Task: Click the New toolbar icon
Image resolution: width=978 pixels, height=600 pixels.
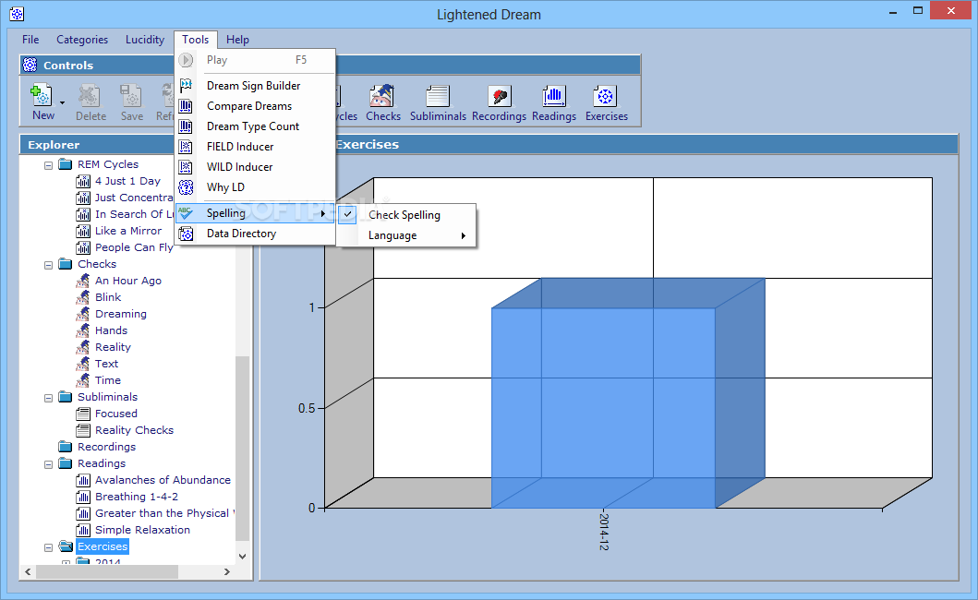Action: (42, 95)
